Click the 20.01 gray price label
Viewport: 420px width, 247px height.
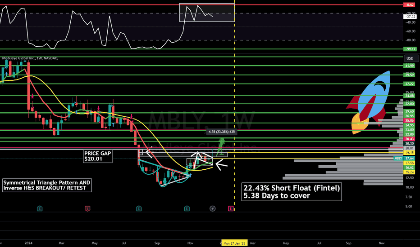(x=410, y=148)
